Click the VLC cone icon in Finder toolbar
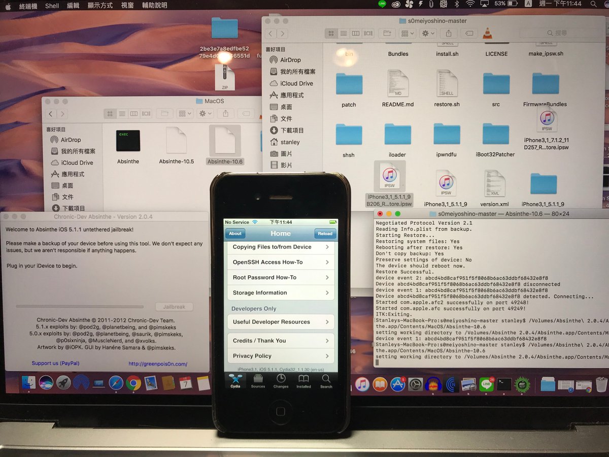Image resolution: width=609 pixels, height=457 pixels. [488, 34]
